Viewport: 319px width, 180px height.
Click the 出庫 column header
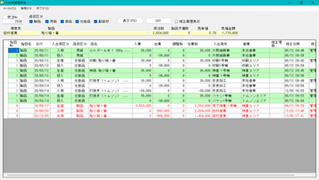click(162, 44)
